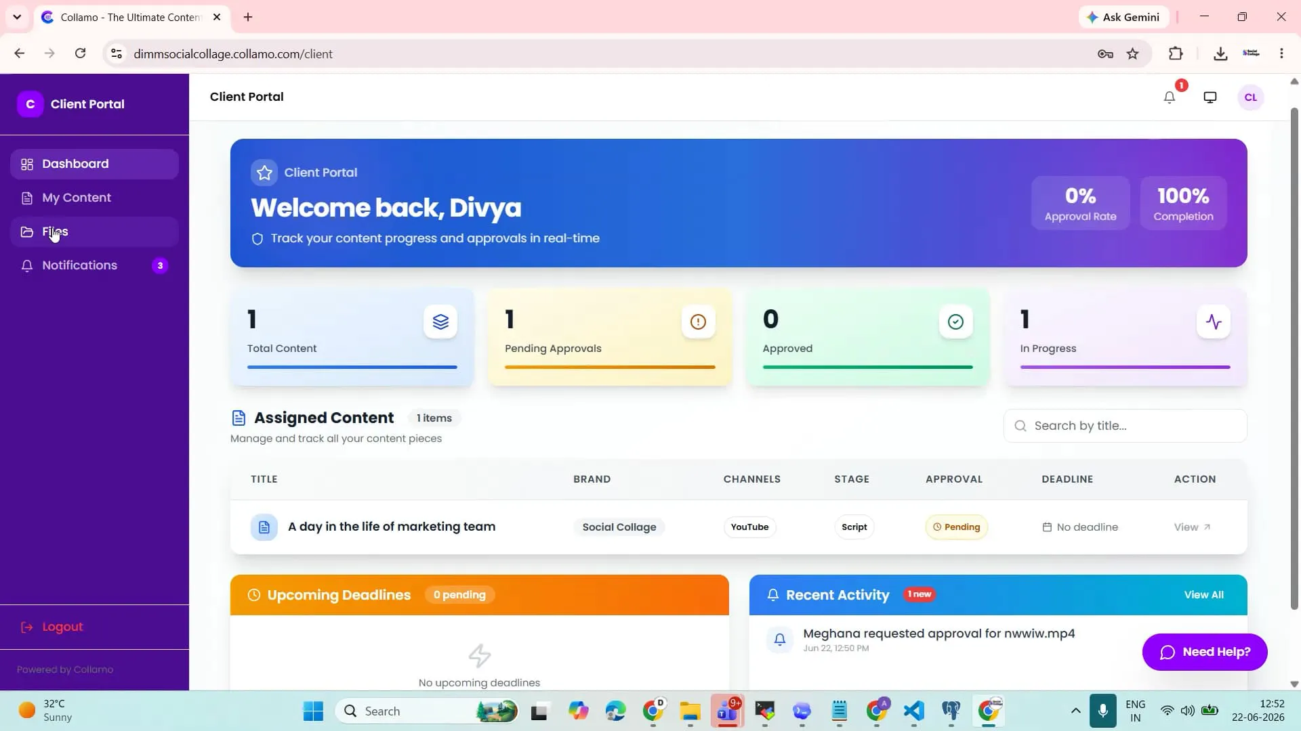Screen dimensions: 1301x731
Task: Click the Client Portal C logo
Action: (x=30, y=104)
